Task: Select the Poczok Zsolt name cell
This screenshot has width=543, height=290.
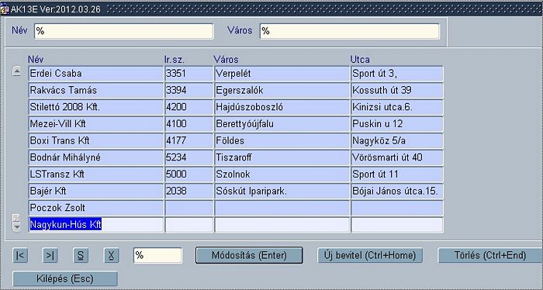Action: pos(95,208)
